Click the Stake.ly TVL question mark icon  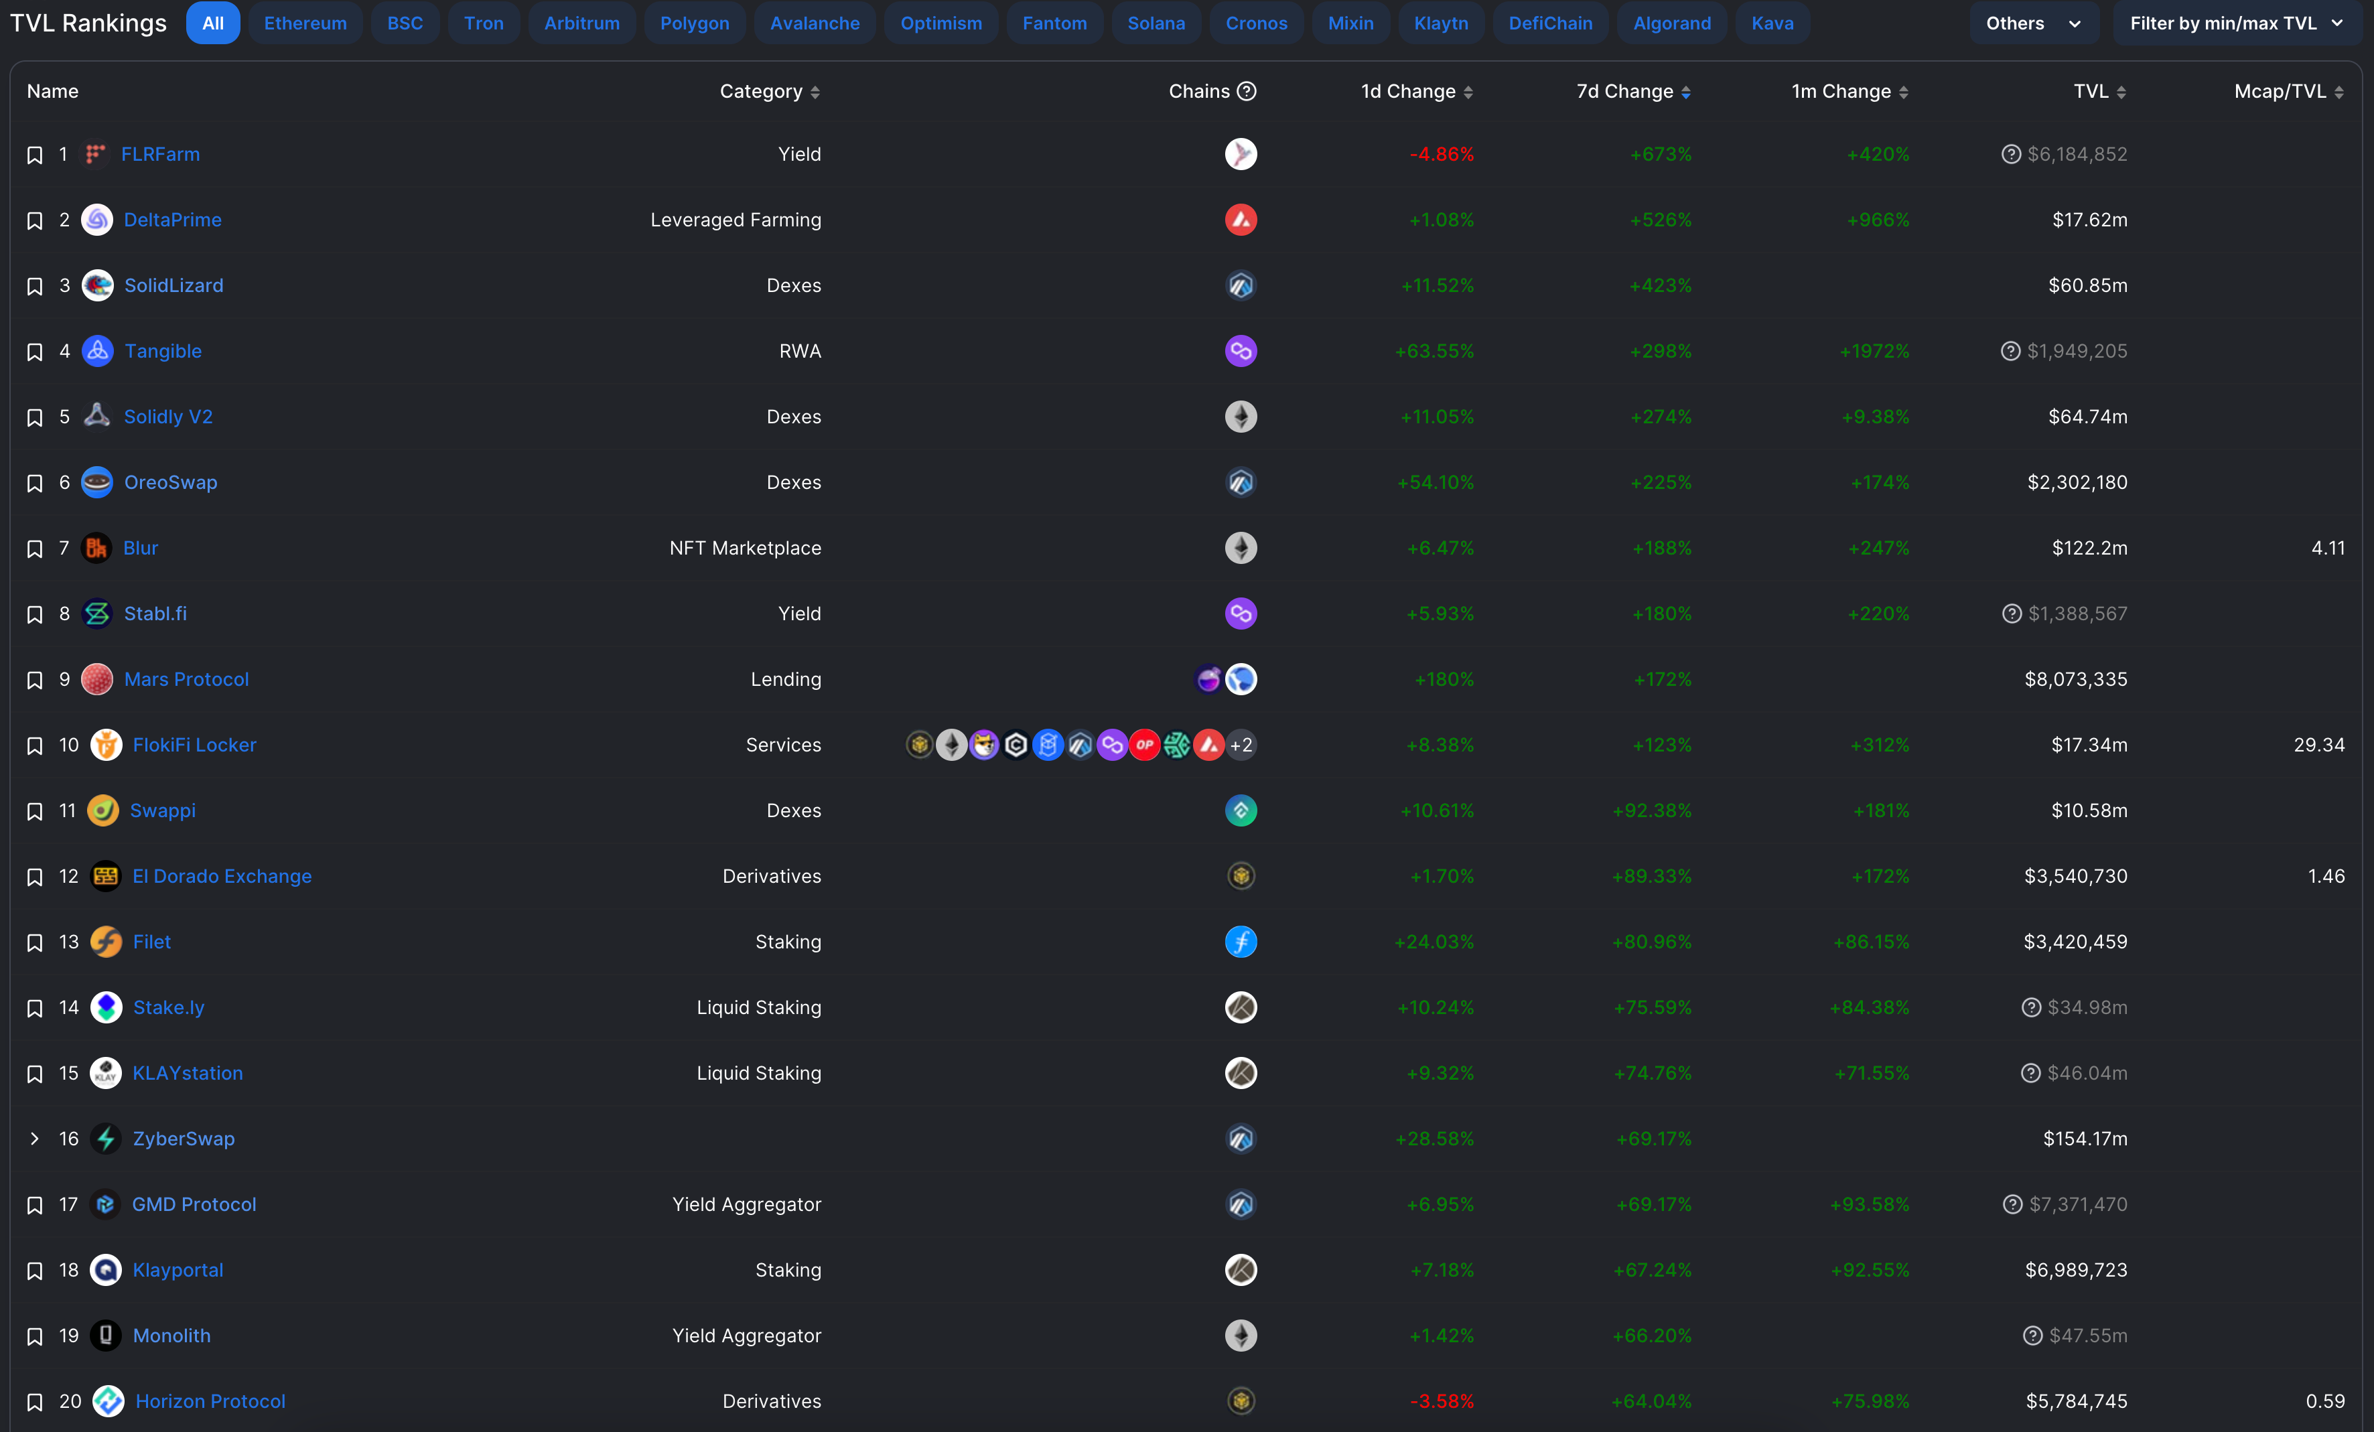coord(2031,1007)
